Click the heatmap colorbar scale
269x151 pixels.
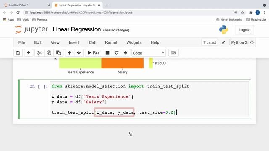pyautogui.click(x=150, y=63)
